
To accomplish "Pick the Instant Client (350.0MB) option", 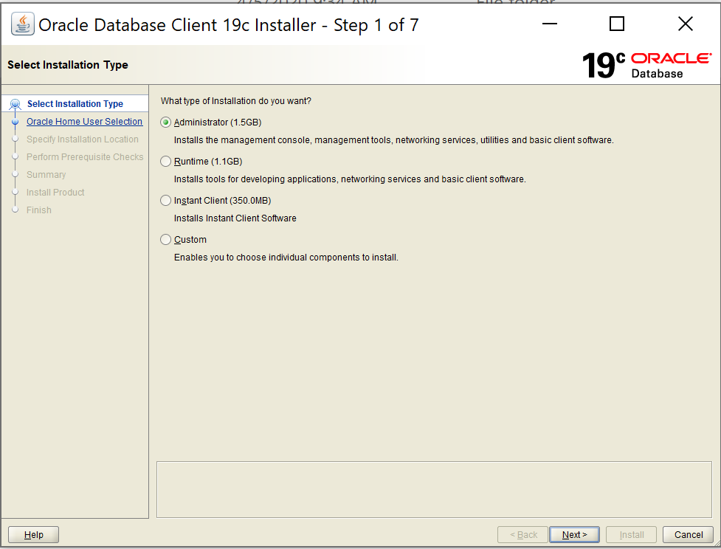I will [x=166, y=201].
